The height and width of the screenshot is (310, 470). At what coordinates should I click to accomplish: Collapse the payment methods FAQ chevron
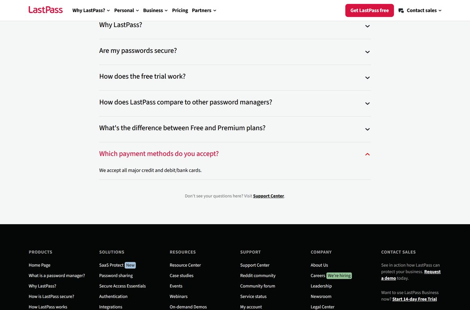pos(367,155)
